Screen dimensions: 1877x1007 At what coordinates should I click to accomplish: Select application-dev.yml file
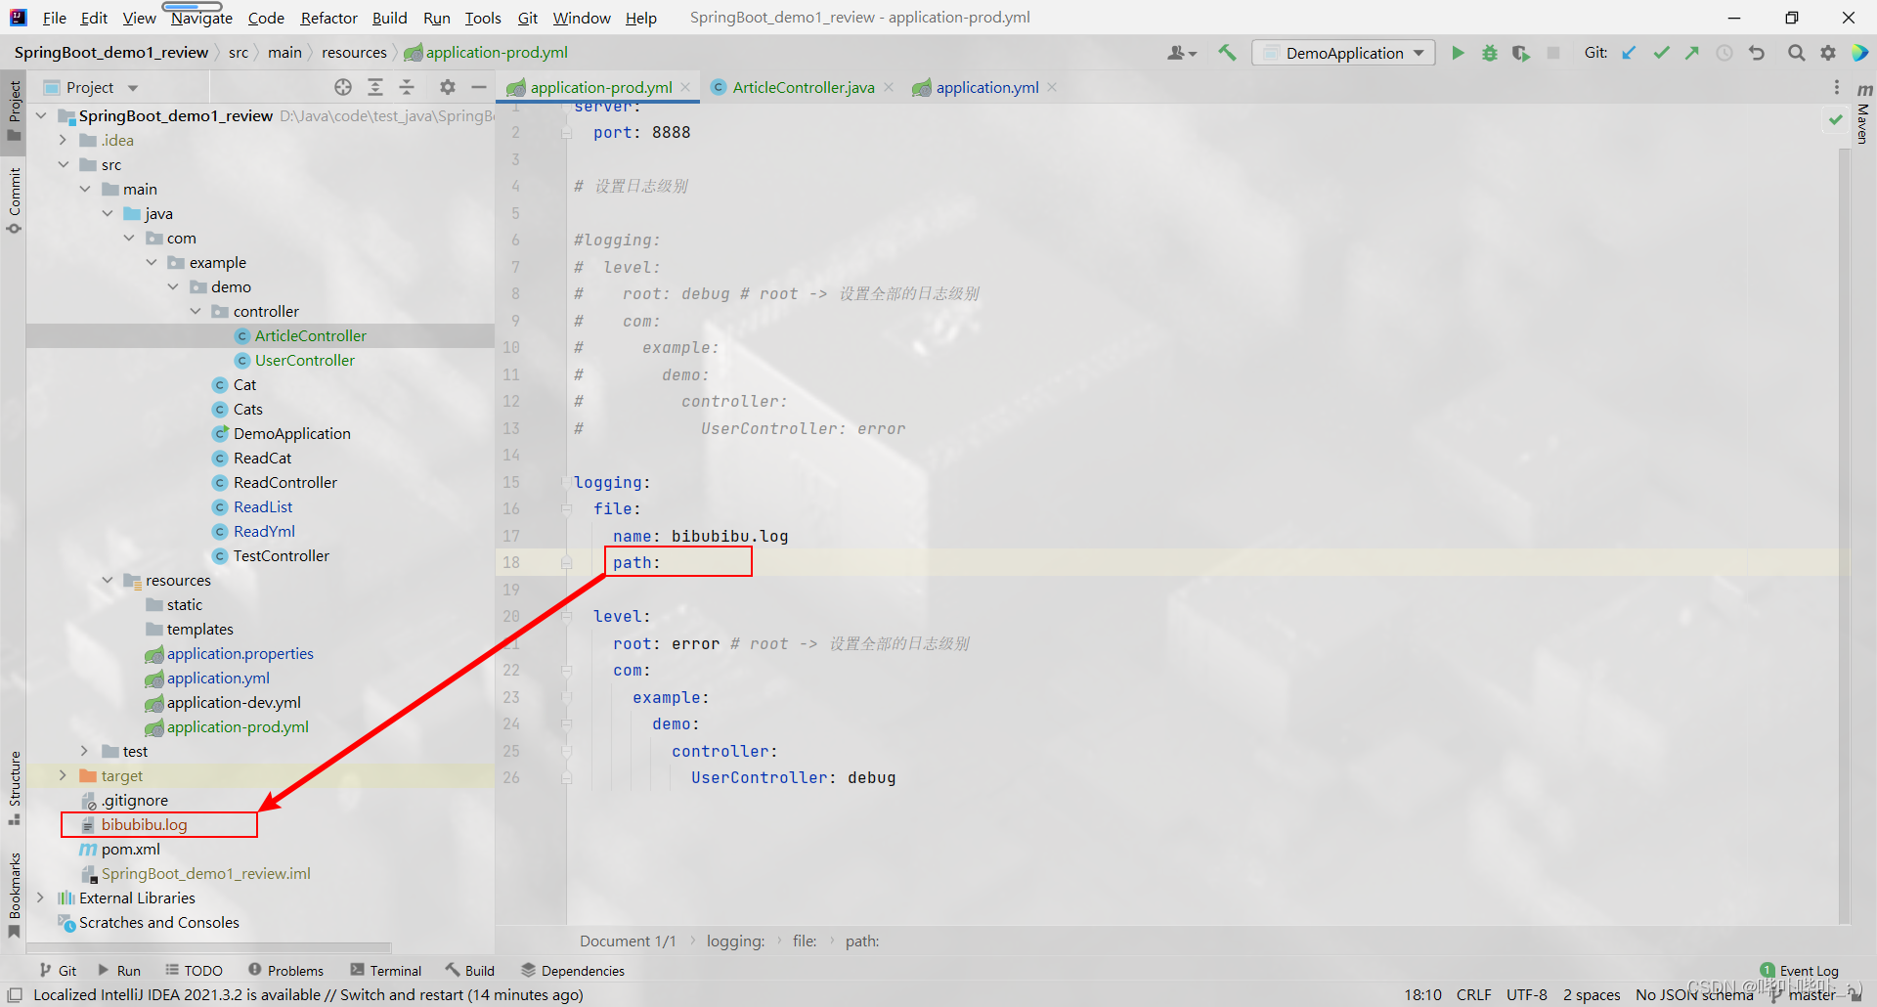pos(234,702)
